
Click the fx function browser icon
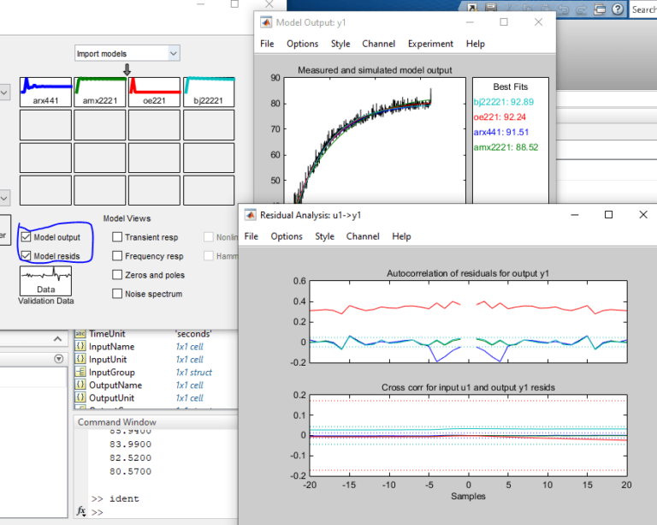[81, 511]
